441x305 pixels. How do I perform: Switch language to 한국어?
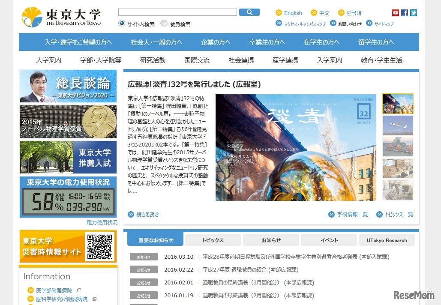[x=354, y=13]
